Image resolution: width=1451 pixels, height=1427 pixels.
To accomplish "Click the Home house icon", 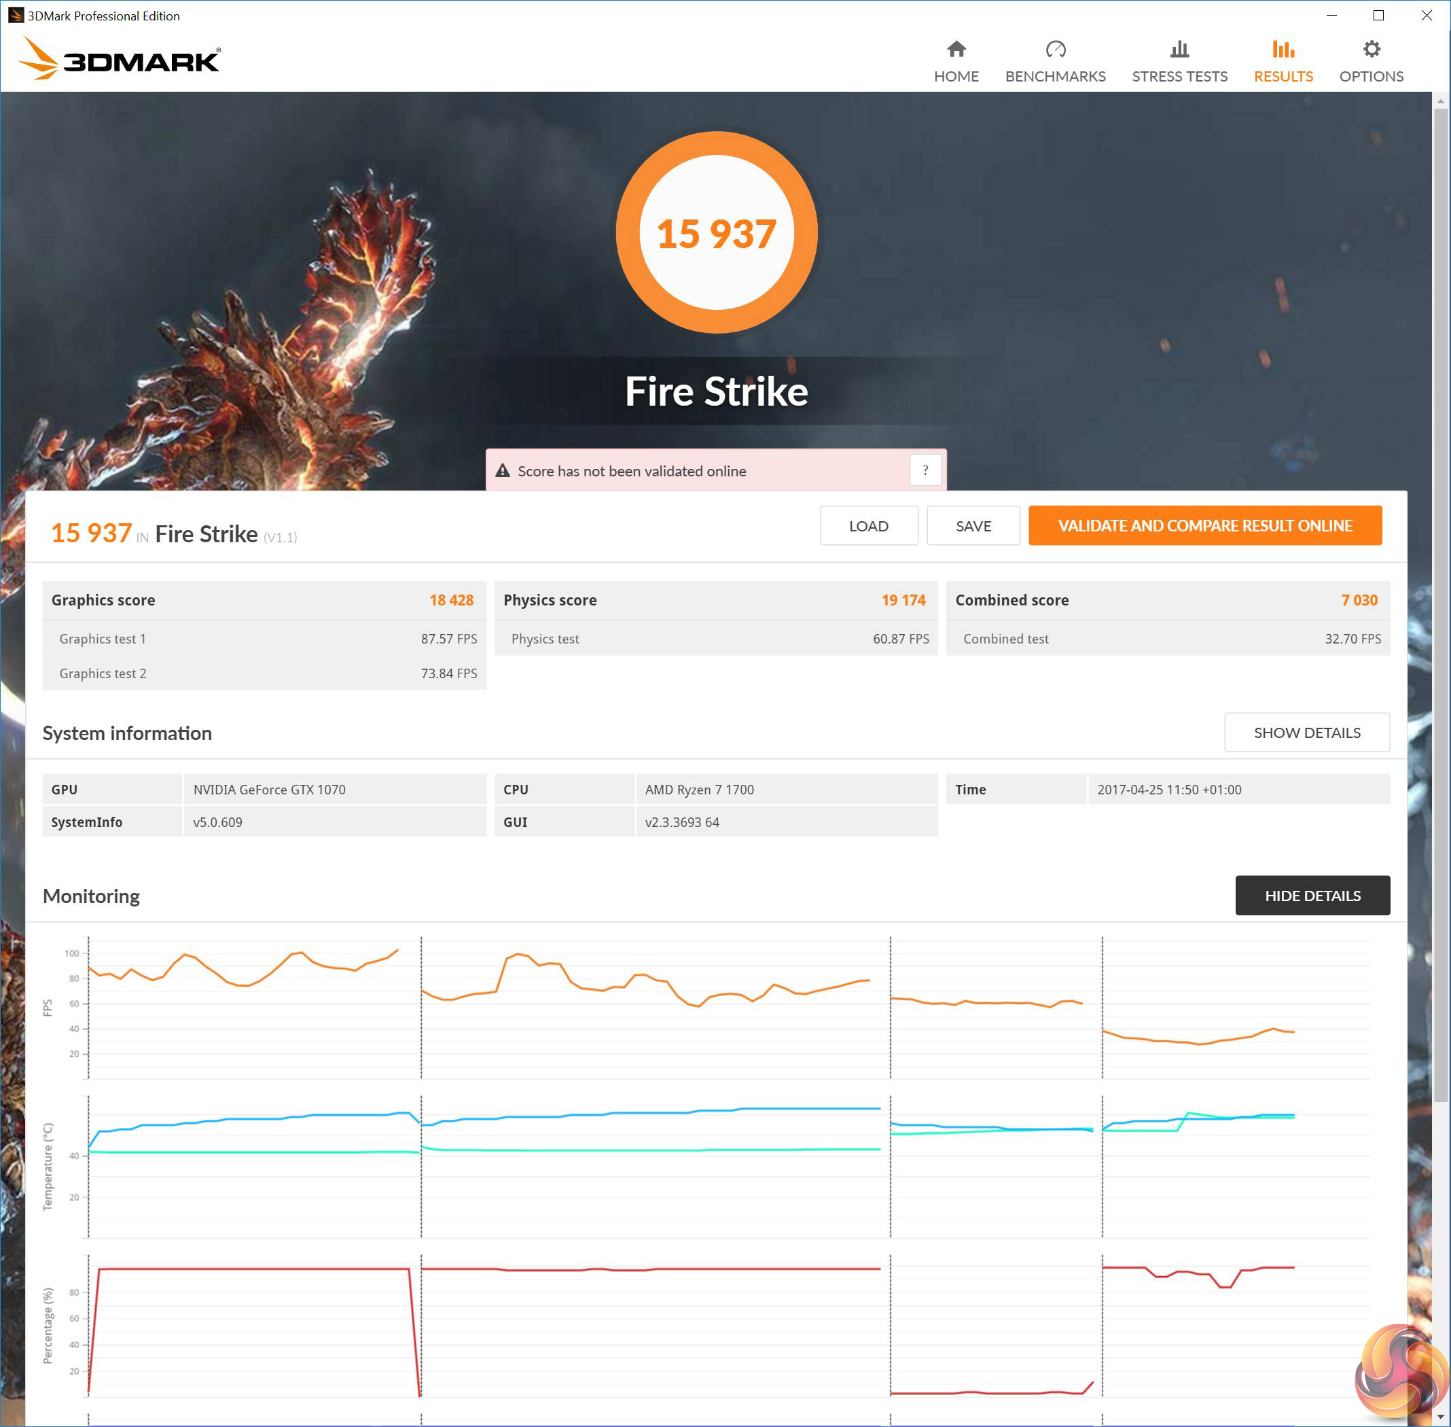I will click(956, 50).
